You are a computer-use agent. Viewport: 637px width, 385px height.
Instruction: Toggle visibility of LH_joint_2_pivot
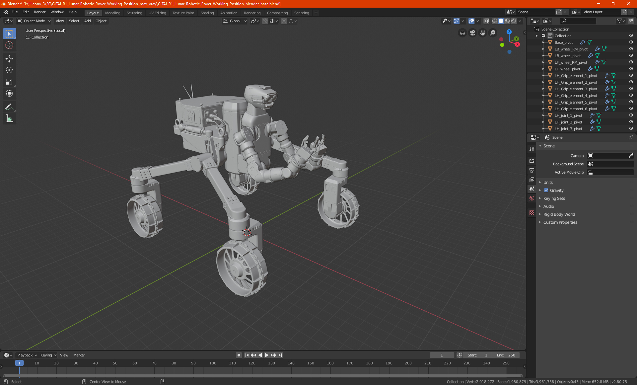coord(631,122)
